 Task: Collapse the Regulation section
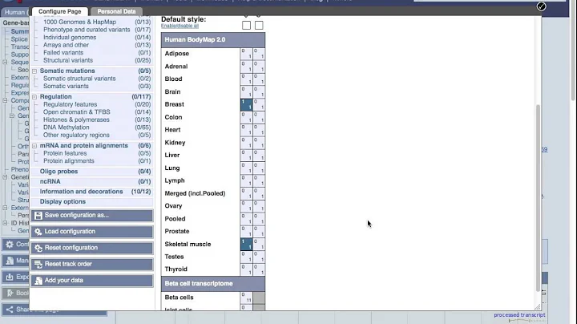coord(34,97)
